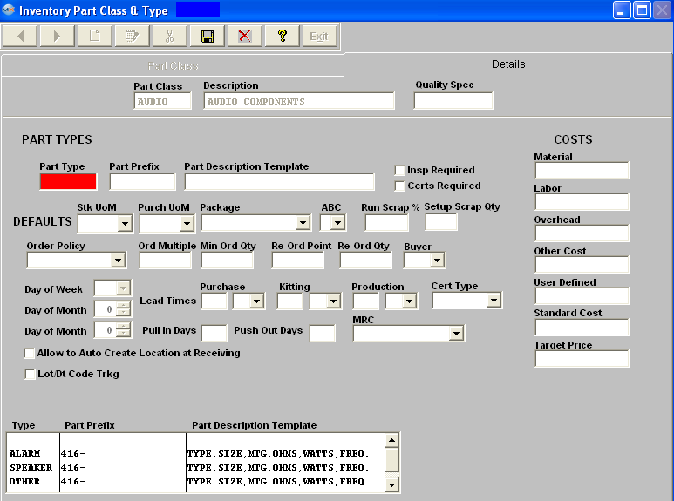Click part types list scroll down arrow
Image resolution: width=674 pixels, height=501 pixels.
391,485
